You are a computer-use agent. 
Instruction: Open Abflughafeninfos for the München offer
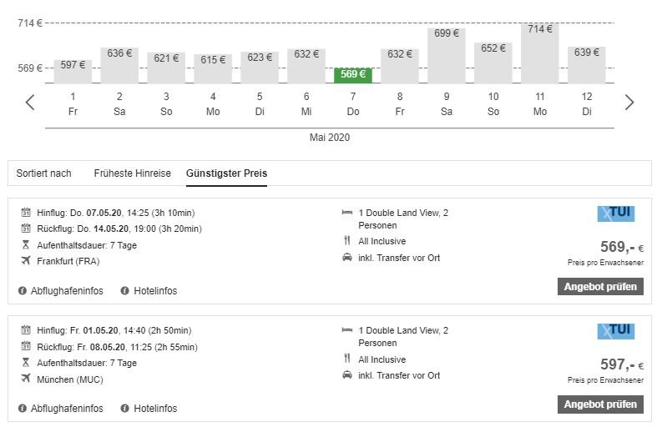coord(67,409)
